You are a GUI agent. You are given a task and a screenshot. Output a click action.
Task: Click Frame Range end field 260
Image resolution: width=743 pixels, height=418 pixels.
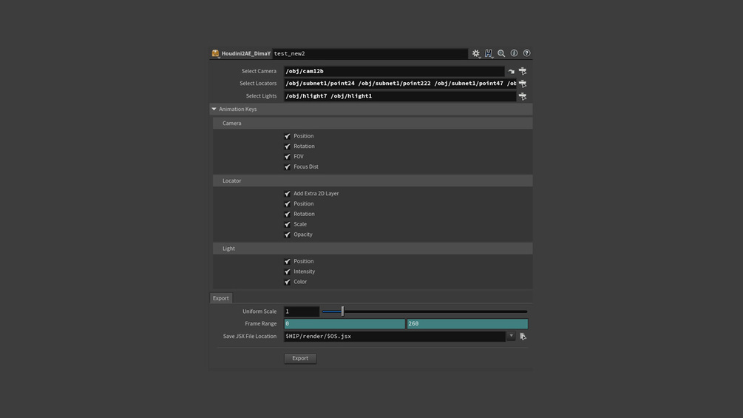467,324
